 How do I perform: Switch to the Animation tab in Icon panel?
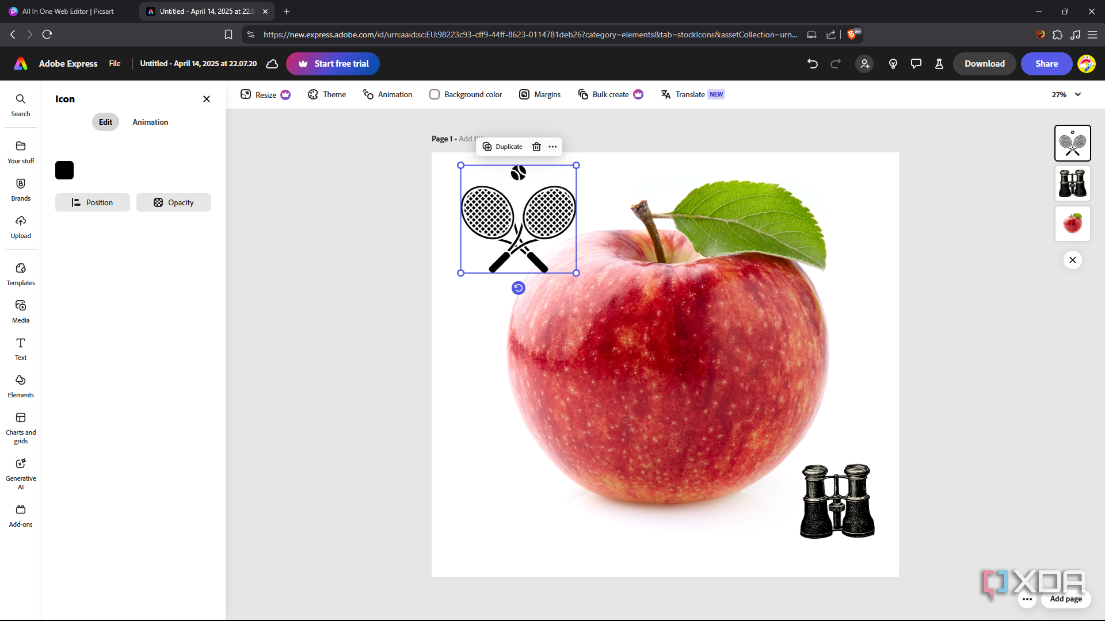(x=150, y=122)
